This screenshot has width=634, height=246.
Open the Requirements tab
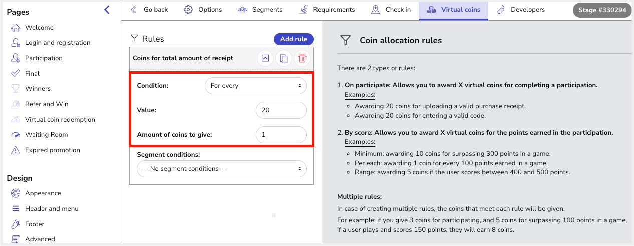[x=327, y=10]
